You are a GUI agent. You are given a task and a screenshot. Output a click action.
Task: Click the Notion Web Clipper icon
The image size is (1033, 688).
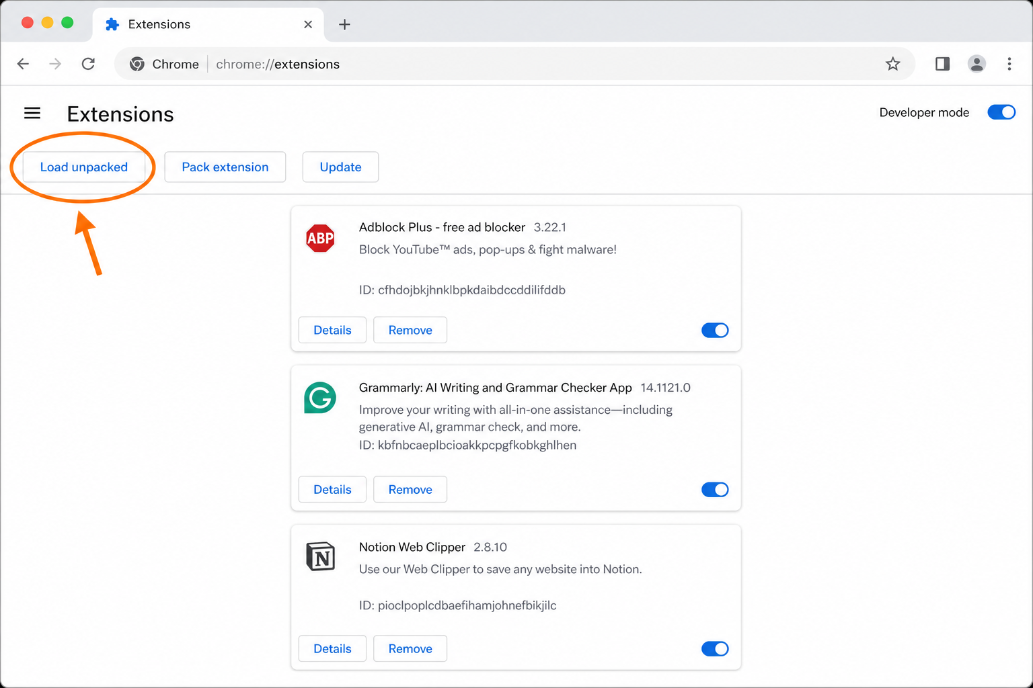[320, 556]
